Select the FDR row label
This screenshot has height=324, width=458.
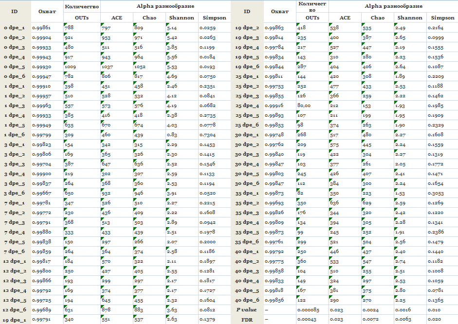click(247, 320)
